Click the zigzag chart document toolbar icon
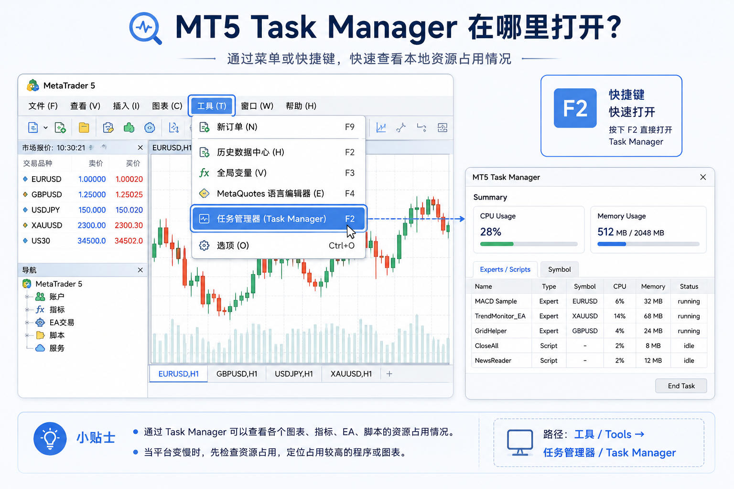The image size is (734, 489). pos(174,128)
